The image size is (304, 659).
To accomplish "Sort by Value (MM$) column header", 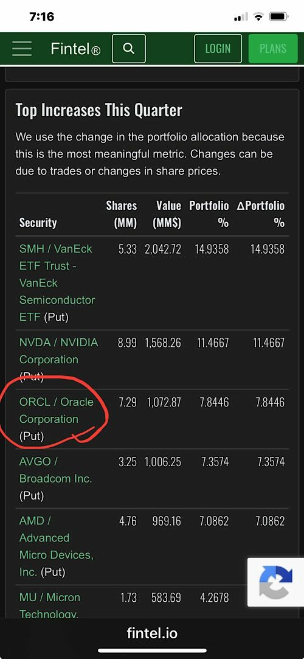I will [167, 214].
